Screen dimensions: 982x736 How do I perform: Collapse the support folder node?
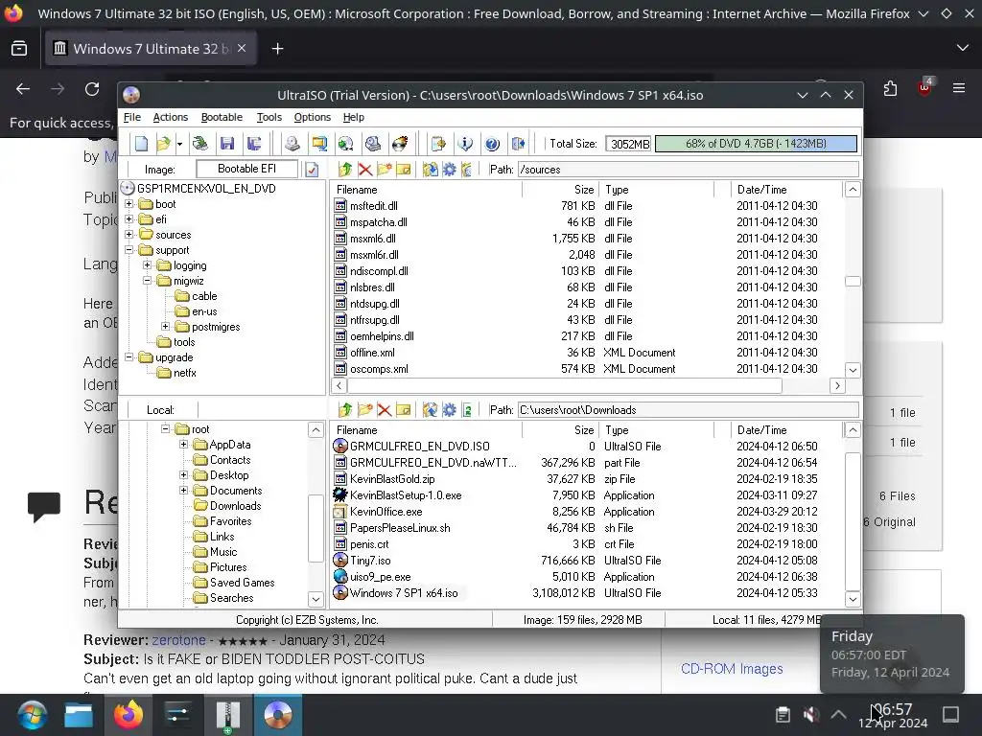pos(129,250)
